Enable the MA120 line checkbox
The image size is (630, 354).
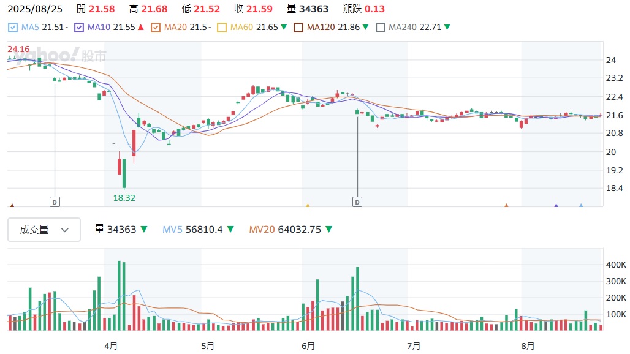(298, 28)
